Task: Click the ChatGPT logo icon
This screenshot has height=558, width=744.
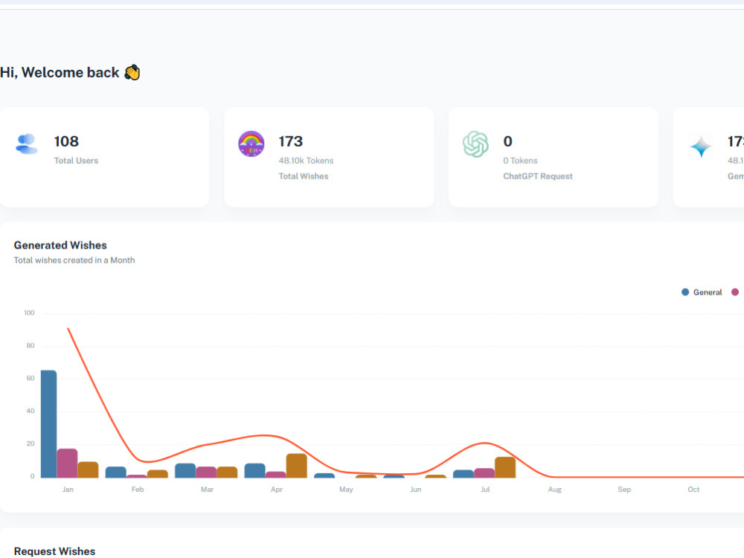Action: pyautogui.click(x=475, y=144)
